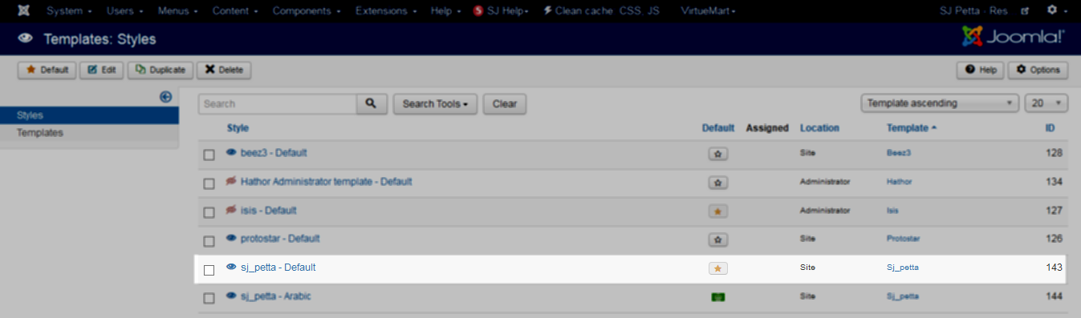This screenshot has width=1081, height=318.
Task: Click the Duplicate toolbar button
Action: pos(161,70)
